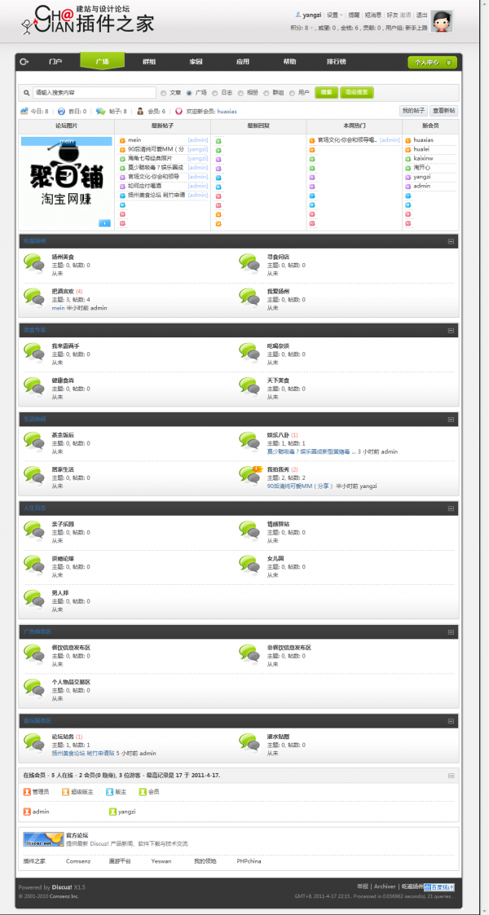Open the 个人中心 dropdown button
The height and width of the screenshot is (915, 489).
coord(432,62)
